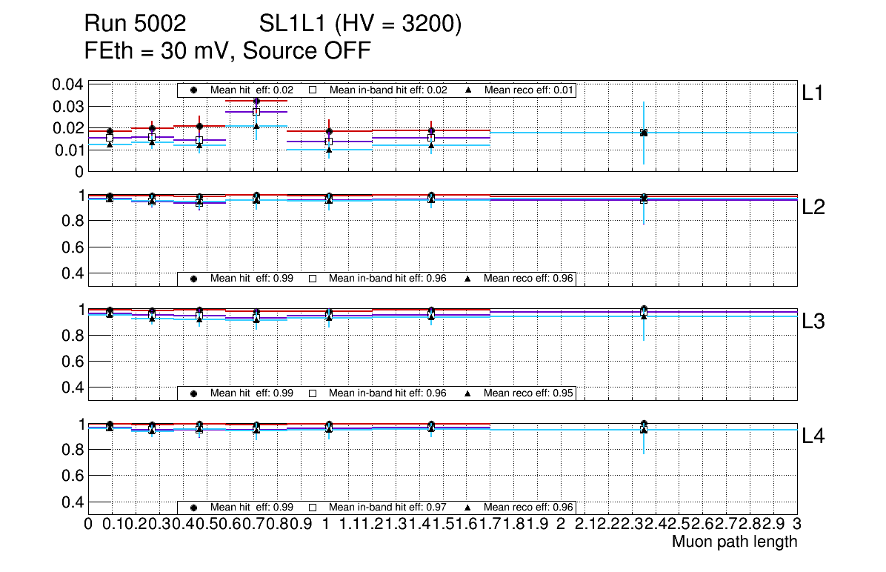The image size is (886, 572).
Task: Click 'Mean reco eff: 0.01' in L1 legend
Action: (528, 90)
